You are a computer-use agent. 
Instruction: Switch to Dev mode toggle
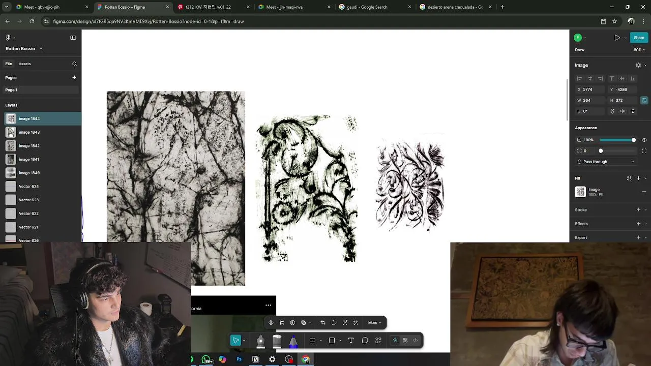416,341
